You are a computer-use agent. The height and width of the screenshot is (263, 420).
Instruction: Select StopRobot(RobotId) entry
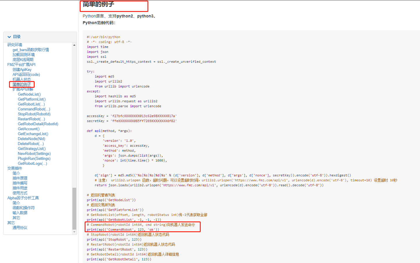pyautogui.click(x=34, y=114)
